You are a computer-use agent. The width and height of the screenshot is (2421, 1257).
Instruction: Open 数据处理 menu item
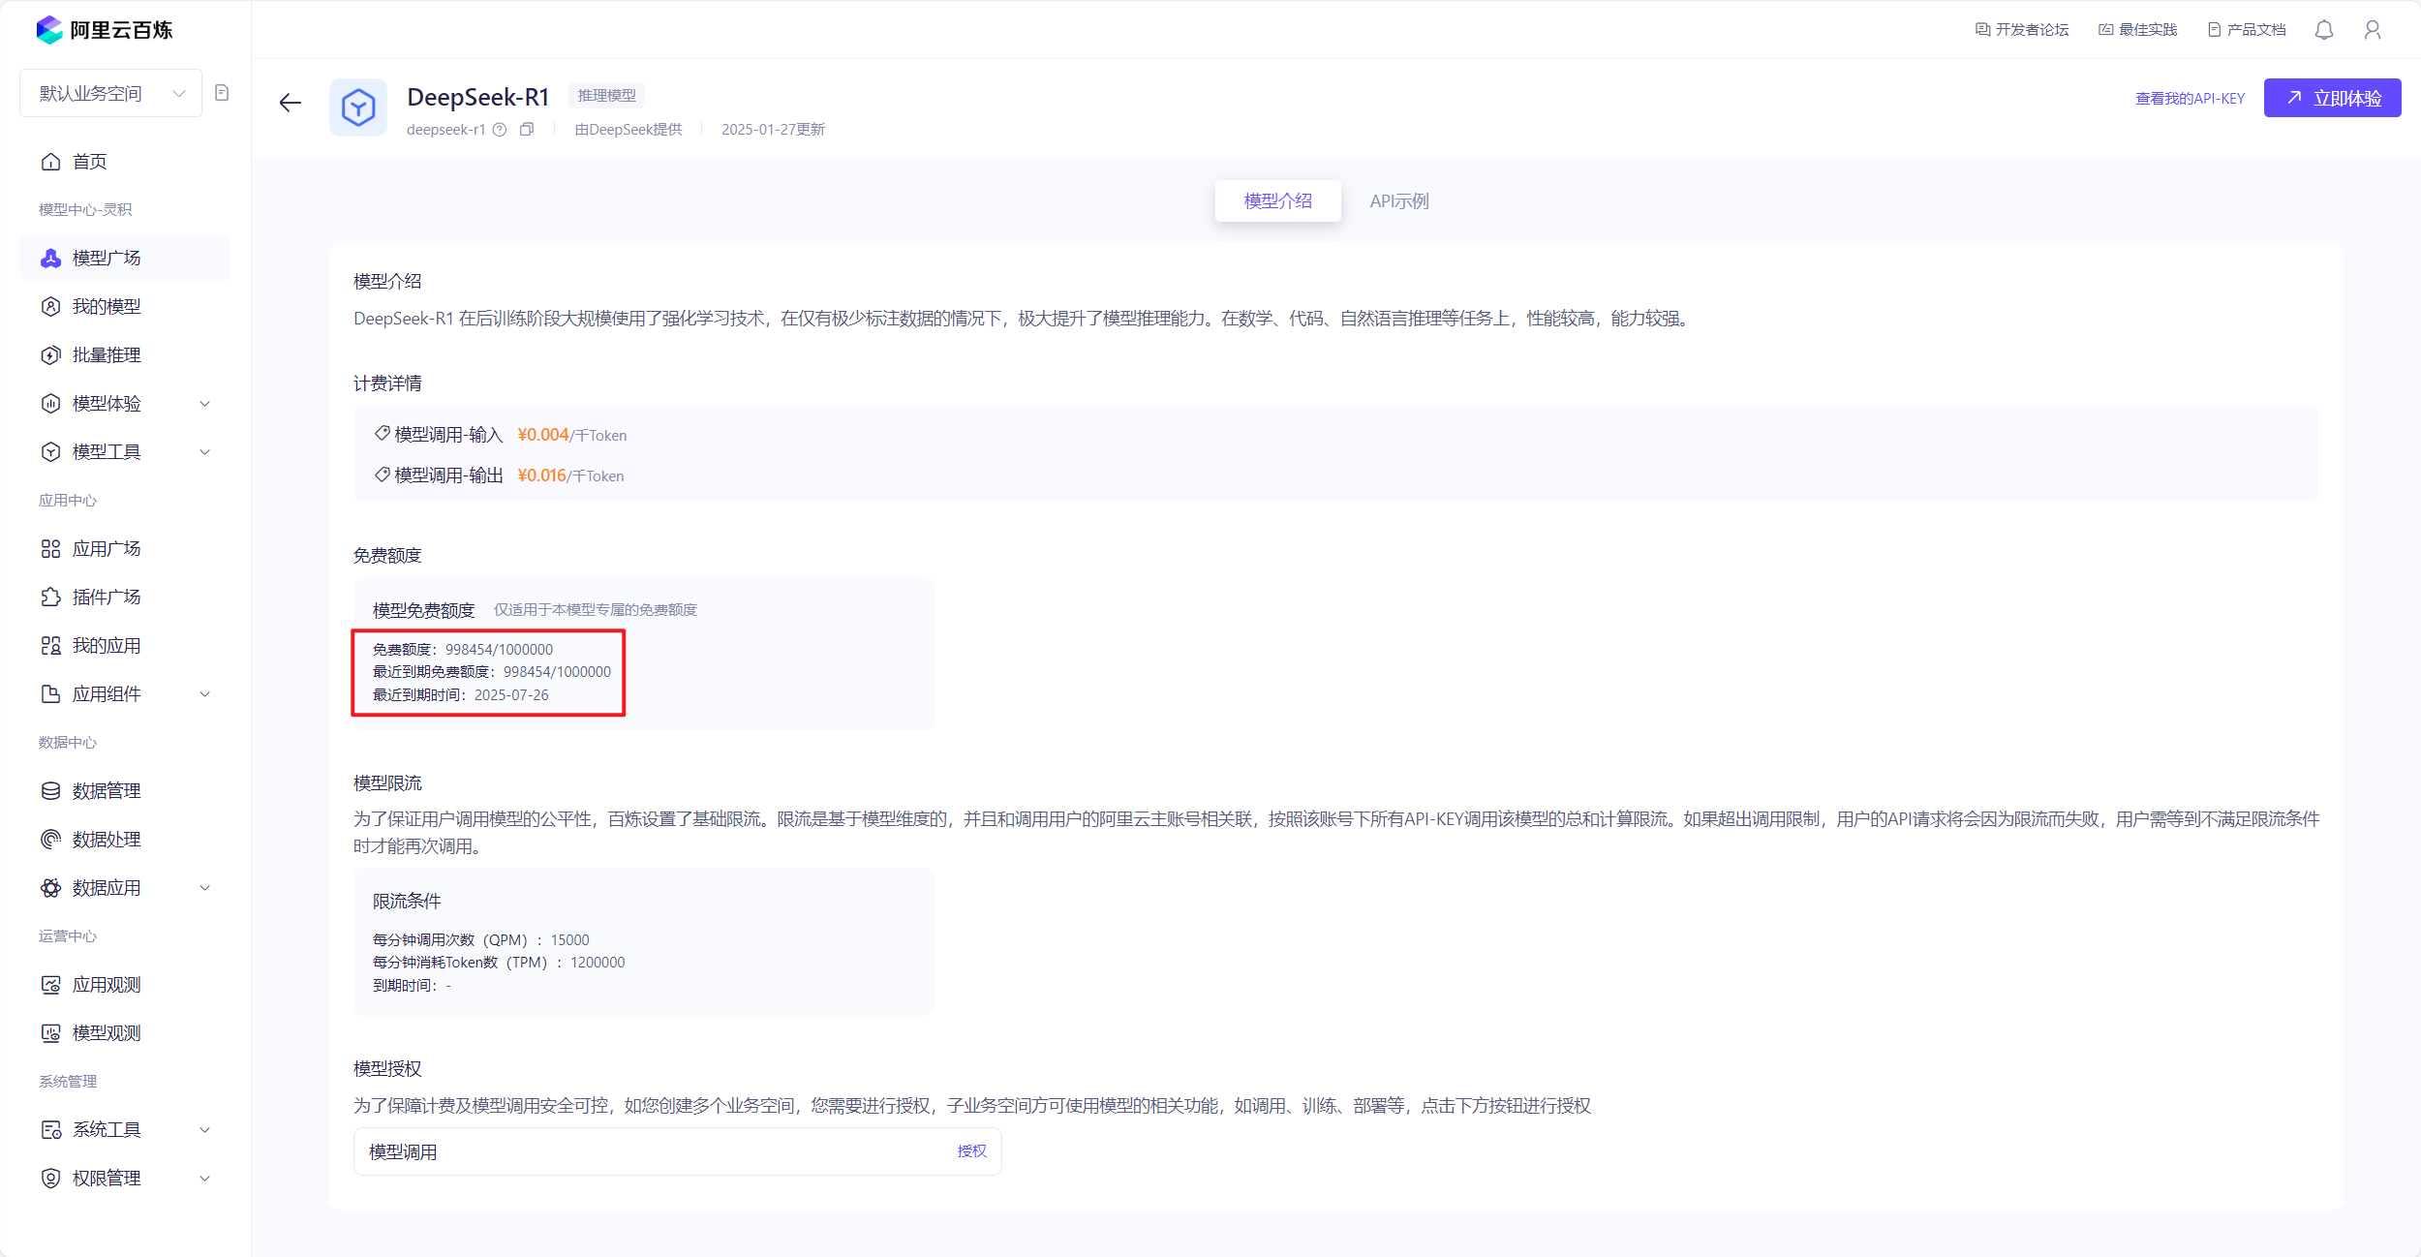click(x=126, y=840)
